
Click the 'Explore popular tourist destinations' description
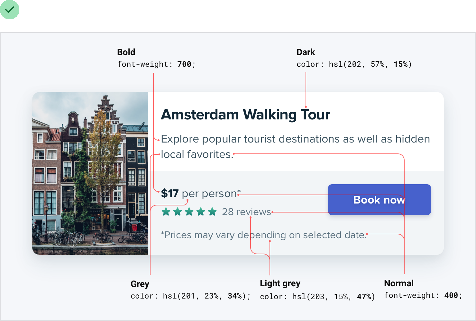[x=295, y=139]
